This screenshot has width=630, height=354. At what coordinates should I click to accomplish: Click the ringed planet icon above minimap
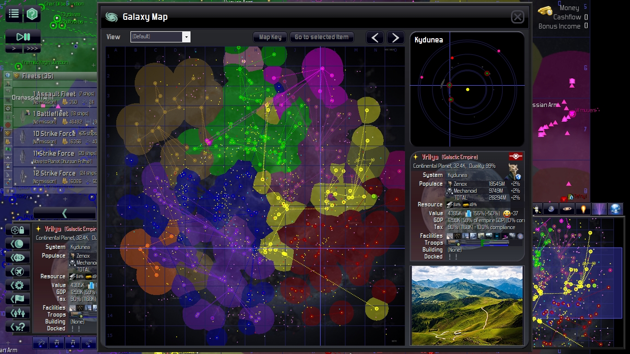[567, 209]
